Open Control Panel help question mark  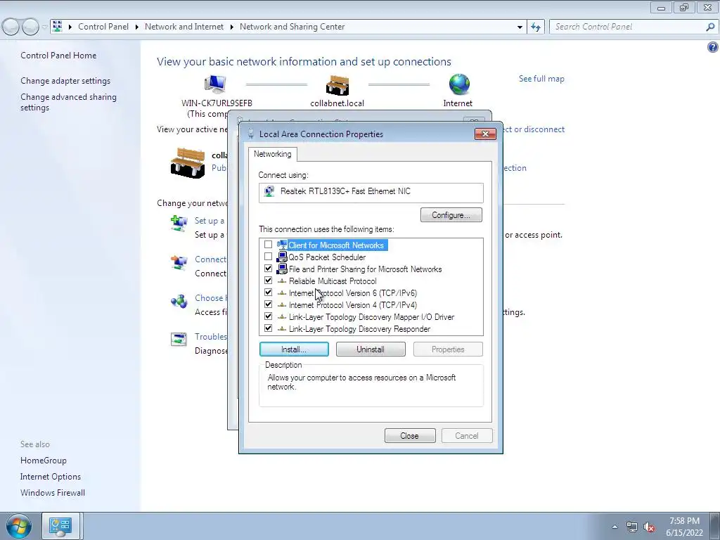[x=713, y=47]
